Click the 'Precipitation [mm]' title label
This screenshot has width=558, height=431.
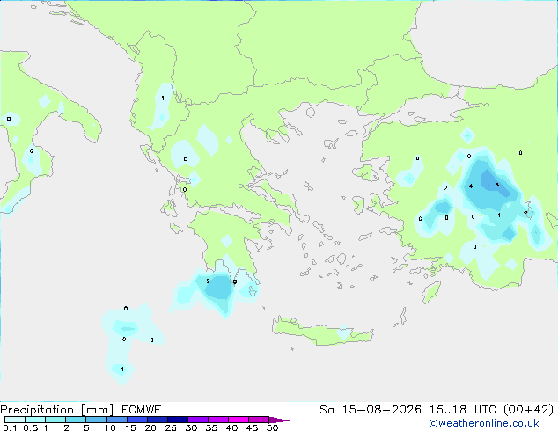pyautogui.click(x=57, y=410)
